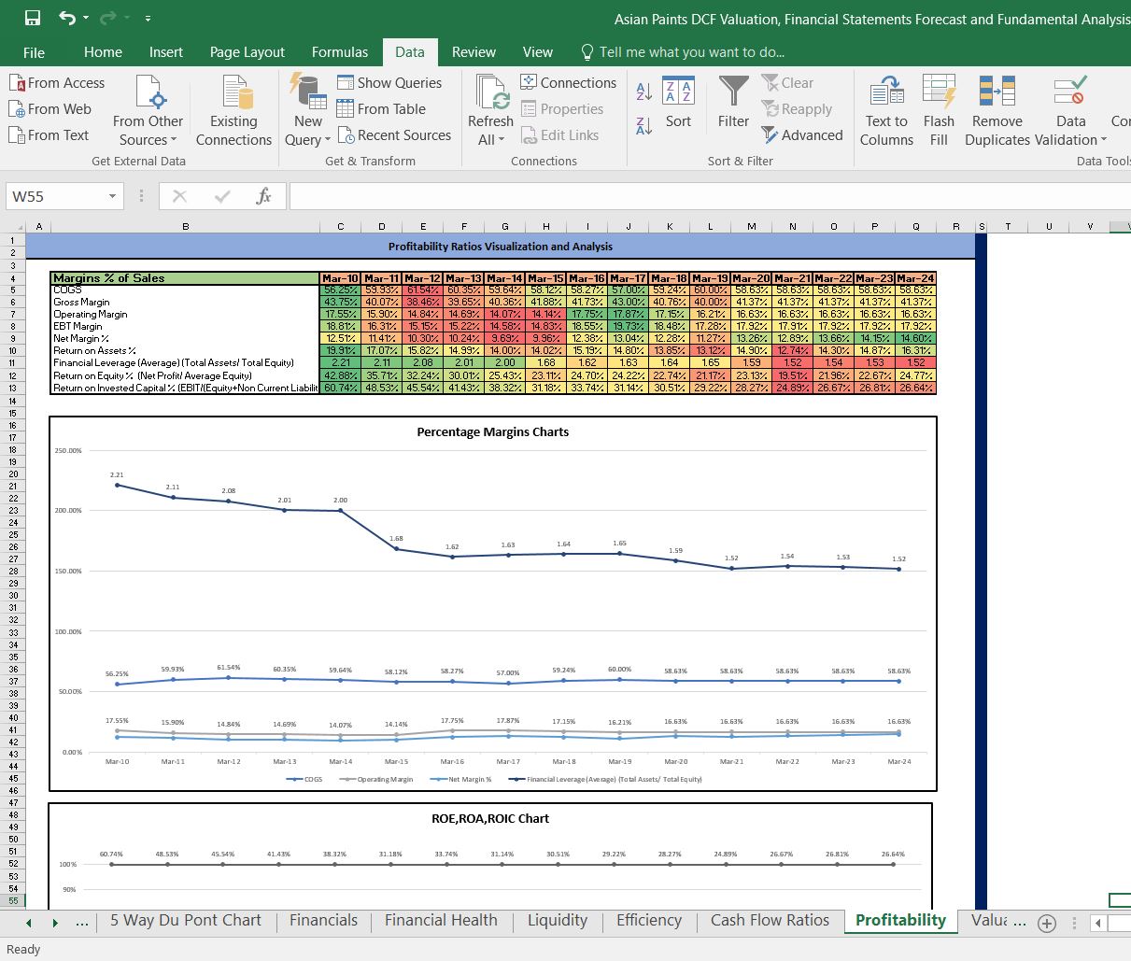Switch to the View ribbon tab
This screenshot has height=961, width=1131.
tap(538, 52)
